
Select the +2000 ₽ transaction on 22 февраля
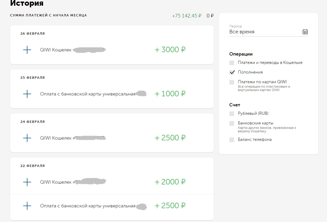click(112, 182)
